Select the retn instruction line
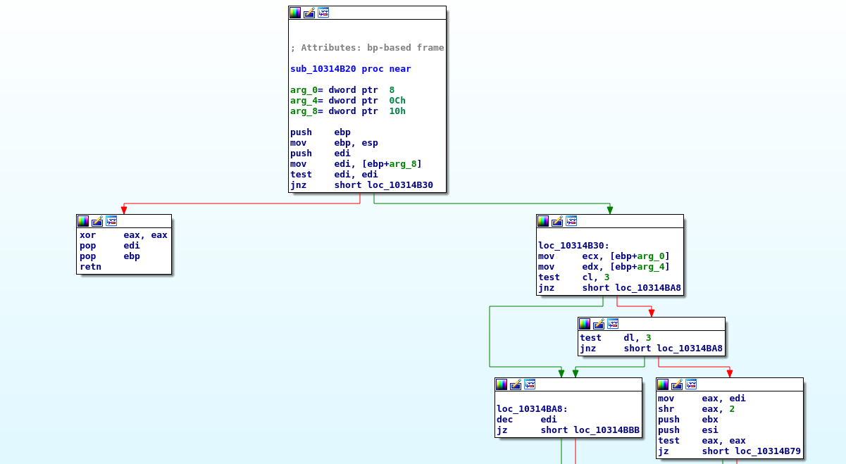This screenshot has width=846, height=464. pyautogui.click(x=90, y=267)
